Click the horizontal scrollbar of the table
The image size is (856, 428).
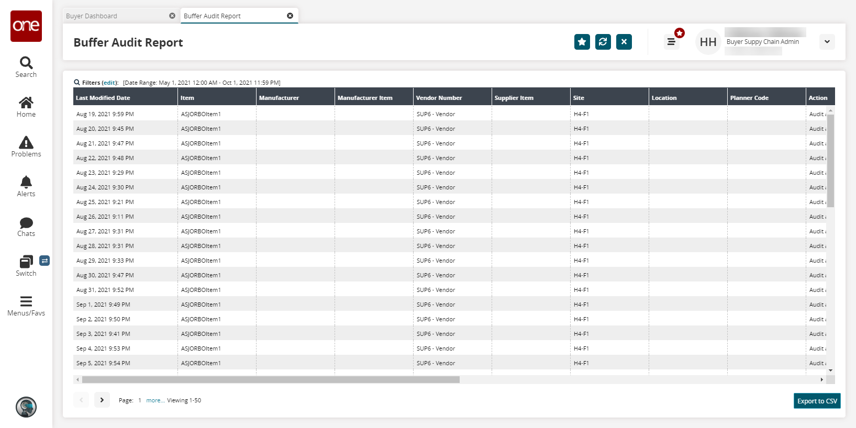click(x=271, y=380)
